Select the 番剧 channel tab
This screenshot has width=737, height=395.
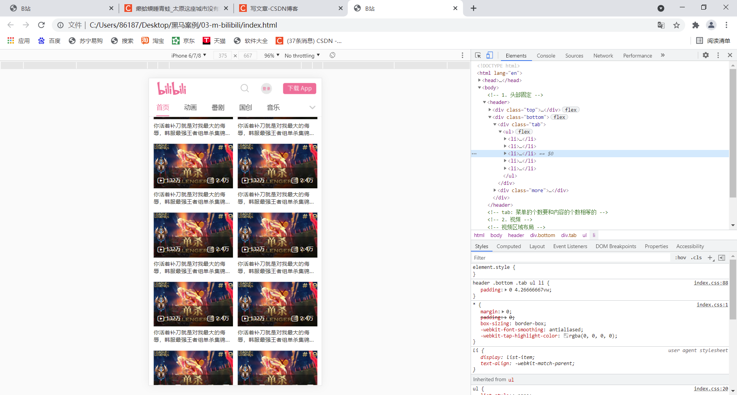218,107
